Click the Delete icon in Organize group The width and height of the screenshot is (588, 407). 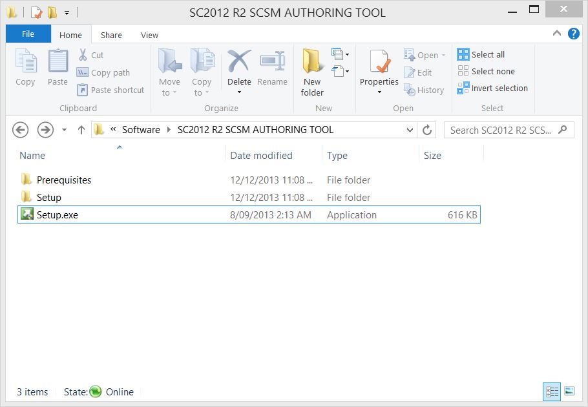239,63
